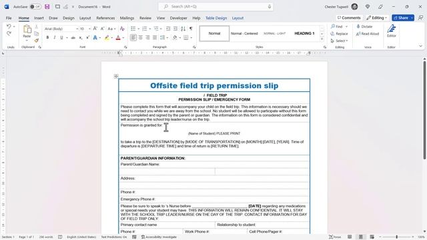Open the Select dropdown in Editing
The image size is (427, 240).
coord(340,41)
